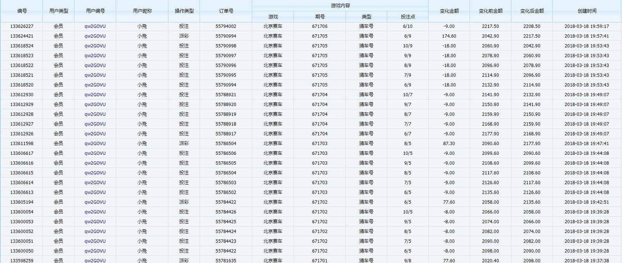
Task: Click the 游戏内容 group header
Action: (340, 5)
